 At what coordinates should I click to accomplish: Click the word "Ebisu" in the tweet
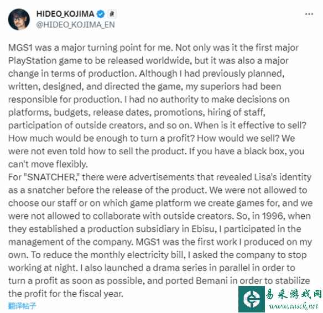204,229
